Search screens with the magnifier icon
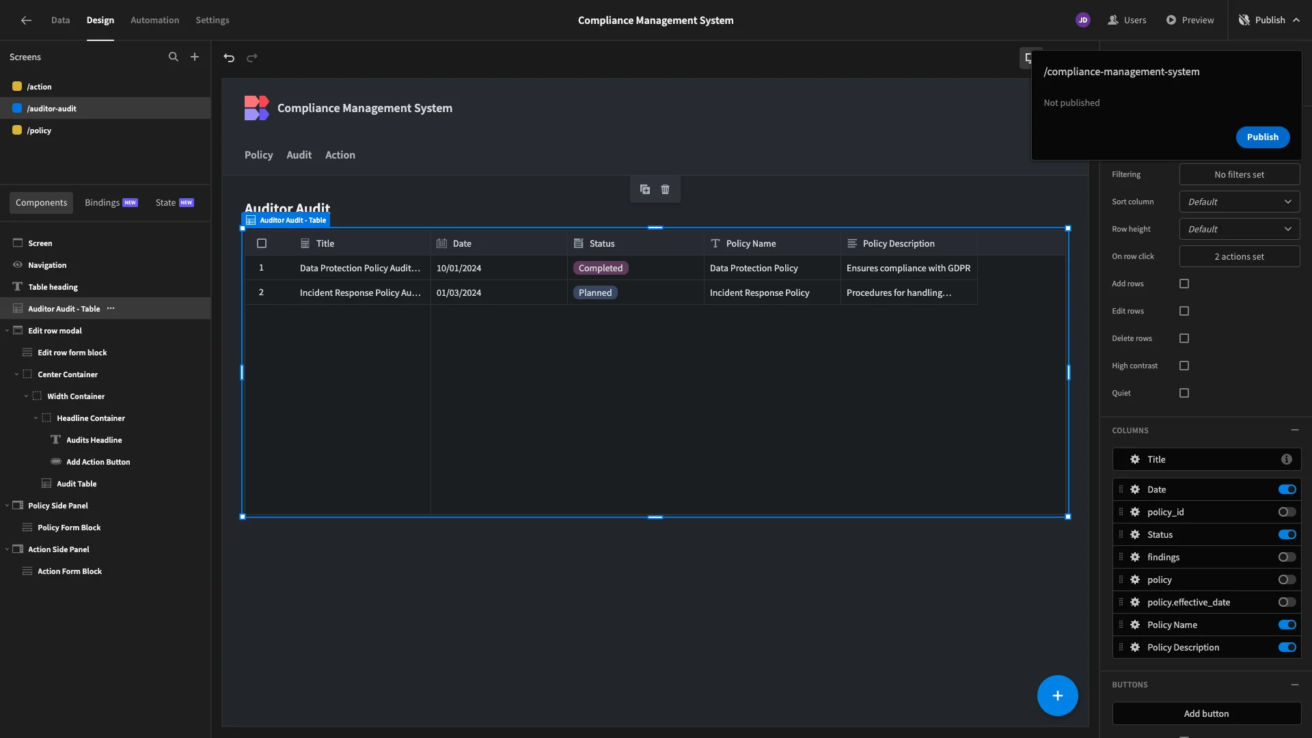The image size is (1312, 738). pyautogui.click(x=174, y=57)
